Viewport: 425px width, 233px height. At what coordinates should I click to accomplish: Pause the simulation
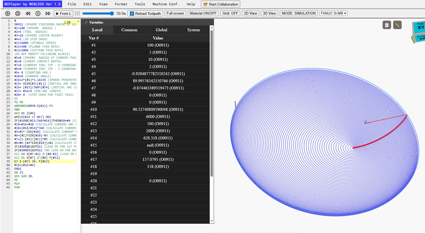point(38,13)
